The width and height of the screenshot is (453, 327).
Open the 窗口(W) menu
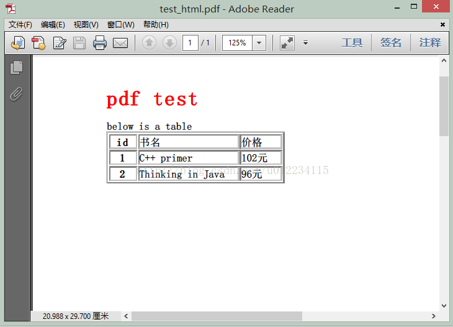(121, 25)
